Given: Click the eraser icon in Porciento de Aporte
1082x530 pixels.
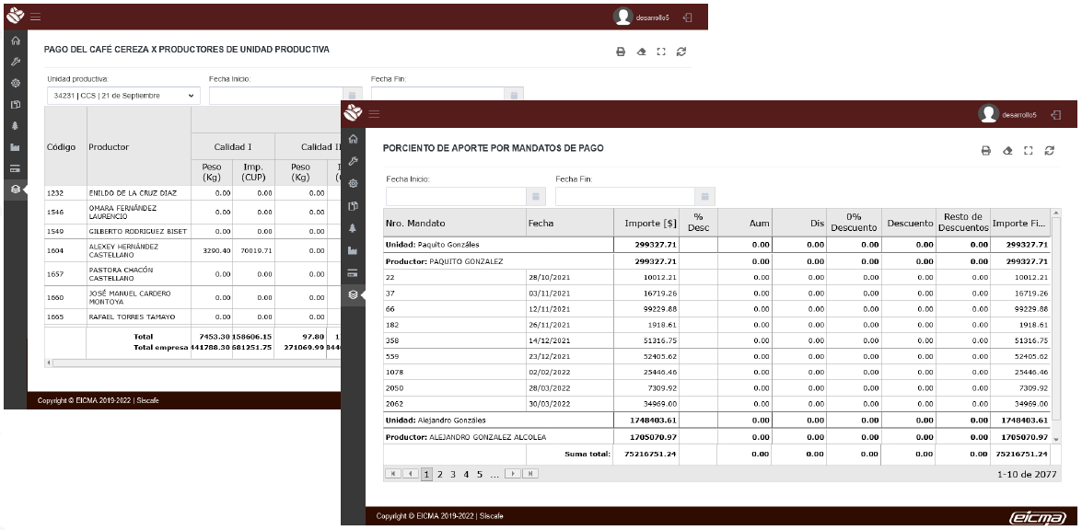Looking at the screenshot, I should pyautogui.click(x=1009, y=151).
